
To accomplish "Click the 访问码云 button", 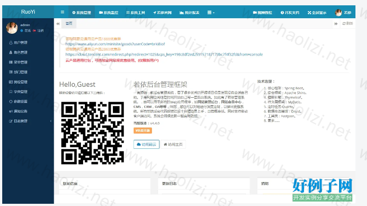I will pyautogui.click(x=146, y=144).
